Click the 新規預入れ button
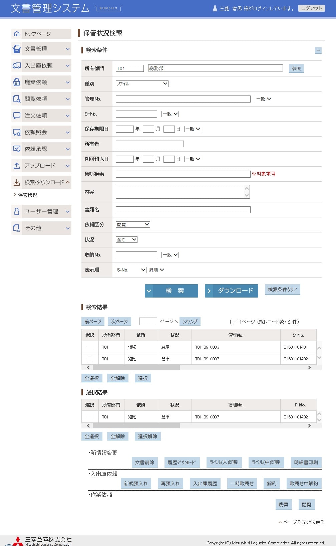The width and height of the screenshot is (336, 546). click(136, 484)
